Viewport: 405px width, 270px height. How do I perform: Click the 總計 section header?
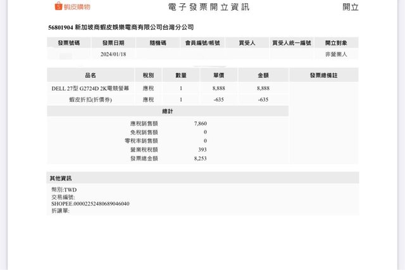pos(168,111)
